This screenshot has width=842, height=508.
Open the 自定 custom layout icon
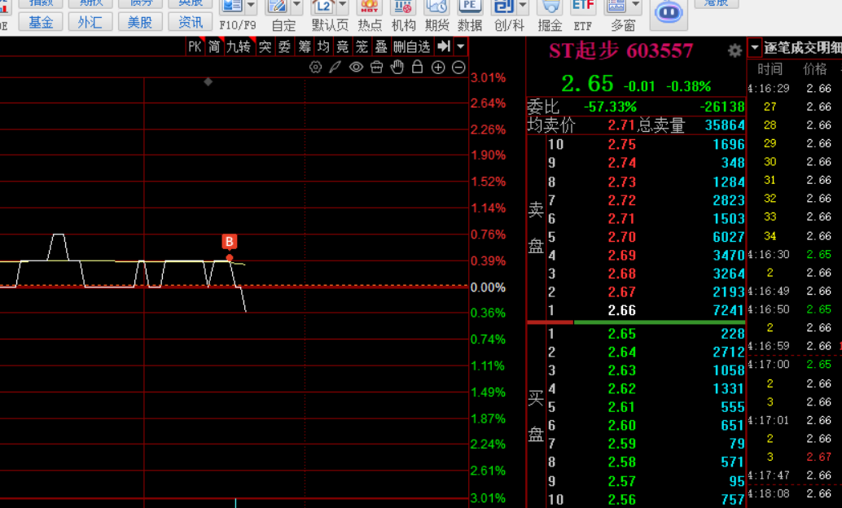pos(278,7)
